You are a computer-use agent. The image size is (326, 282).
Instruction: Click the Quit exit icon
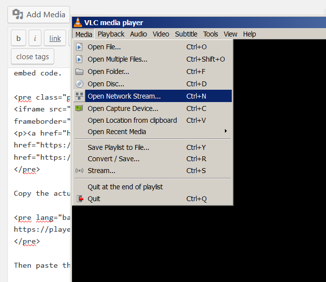80,199
